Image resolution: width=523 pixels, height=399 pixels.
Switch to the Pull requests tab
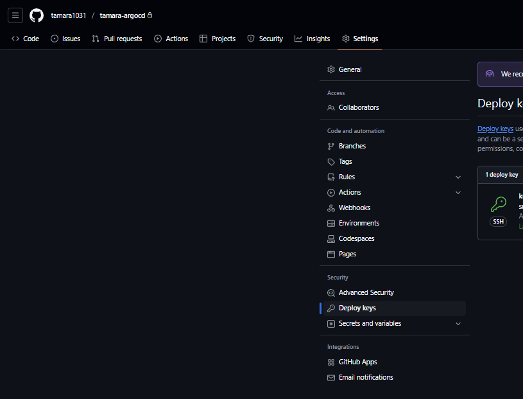click(117, 39)
